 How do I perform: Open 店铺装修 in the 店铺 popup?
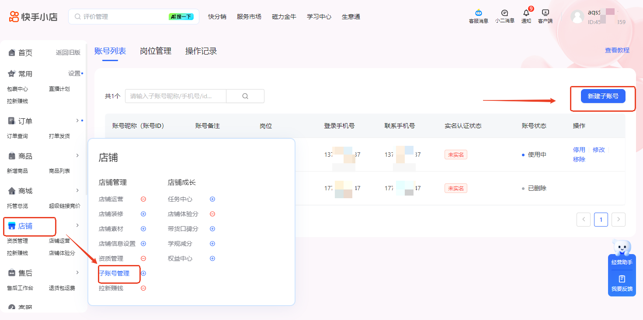[111, 214]
